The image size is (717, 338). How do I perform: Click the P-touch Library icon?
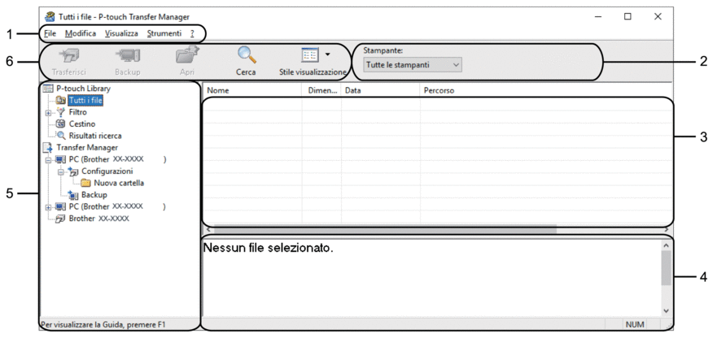[x=49, y=88]
